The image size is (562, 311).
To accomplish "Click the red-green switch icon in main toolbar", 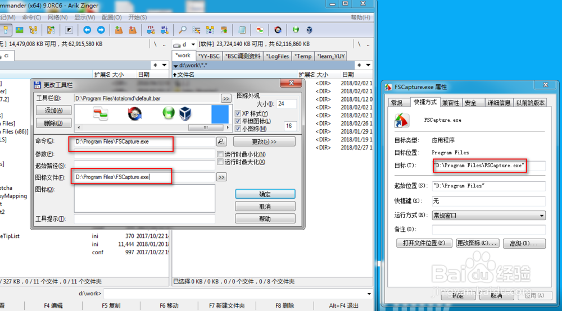I will (260, 30).
